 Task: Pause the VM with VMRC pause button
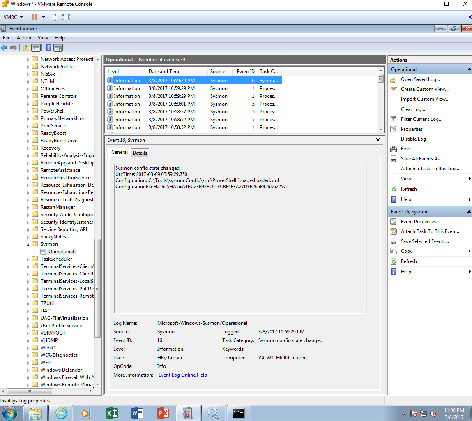[35, 17]
